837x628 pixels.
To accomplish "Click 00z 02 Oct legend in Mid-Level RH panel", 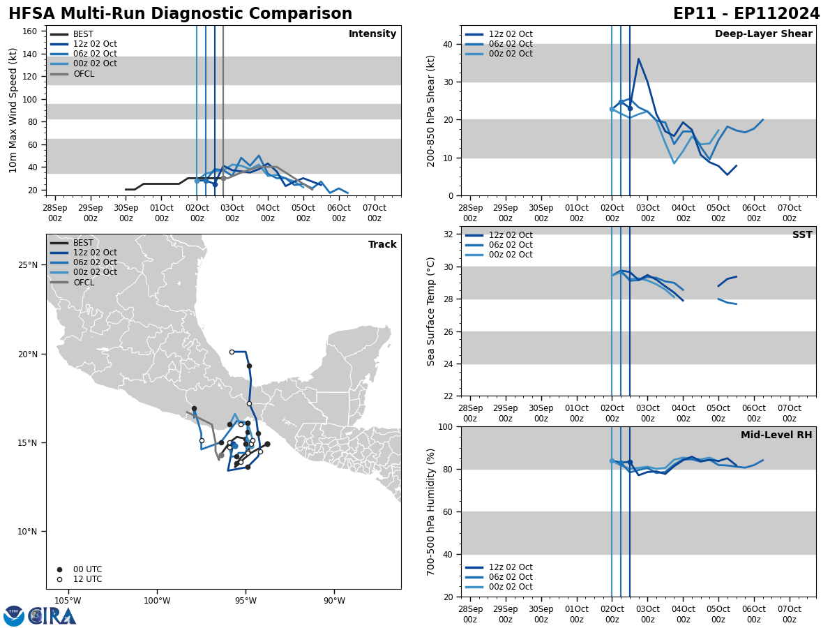I will pos(499,587).
